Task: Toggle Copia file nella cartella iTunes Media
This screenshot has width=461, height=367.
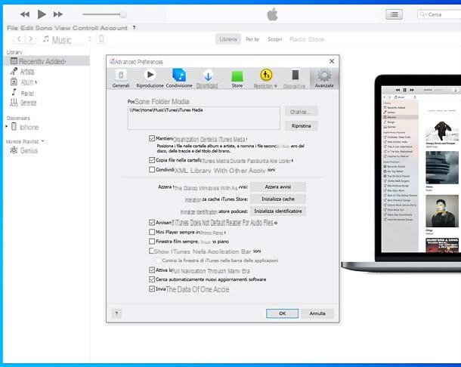Action: coord(152,160)
